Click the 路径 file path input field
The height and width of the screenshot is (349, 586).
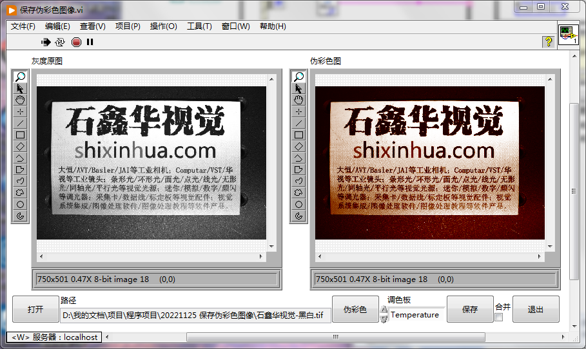(x=195, y=315)
